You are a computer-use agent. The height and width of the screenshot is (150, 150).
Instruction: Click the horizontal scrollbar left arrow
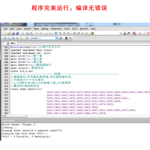(4, 116)
